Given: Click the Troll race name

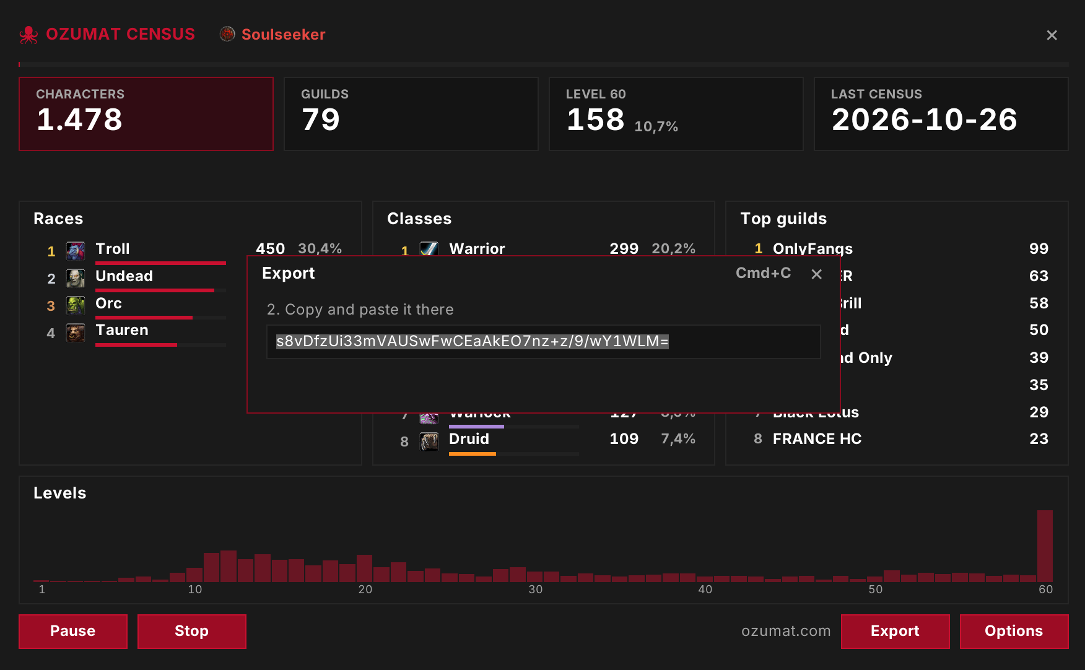Looking at the screenshot, I should 113,249.
